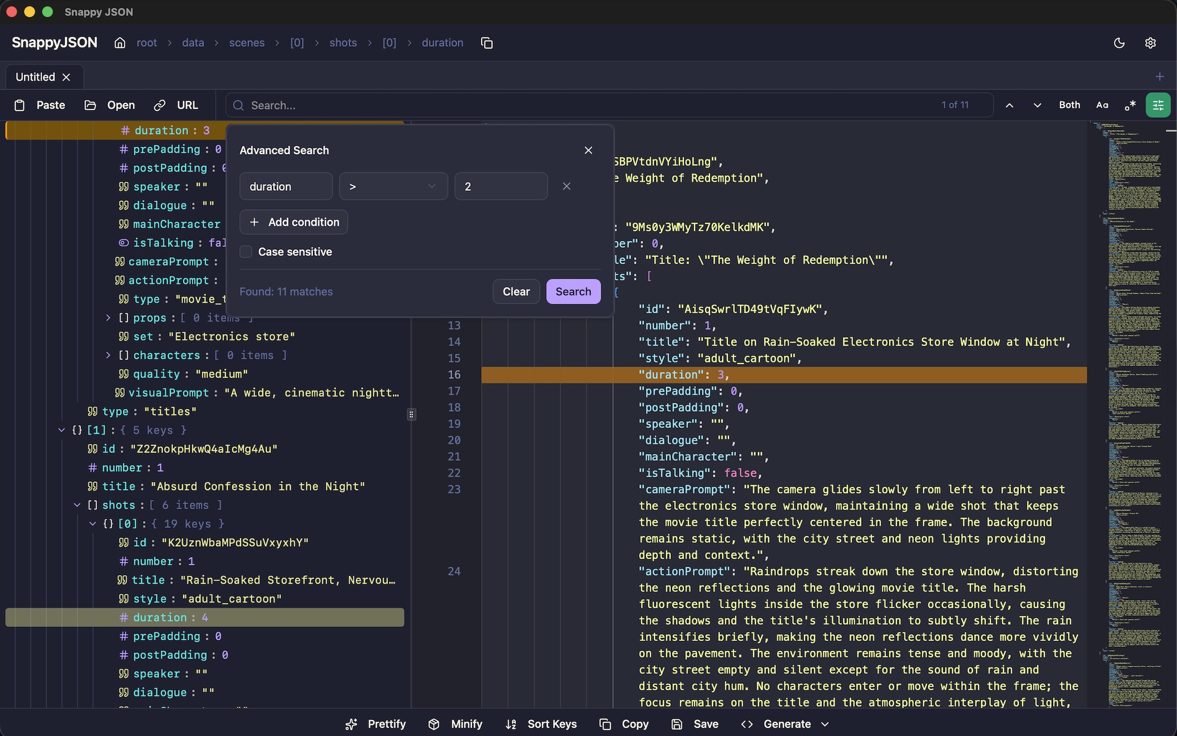Screen dimensions: 1177x736
Task: Select the Prettify tool
Action: 375,724
